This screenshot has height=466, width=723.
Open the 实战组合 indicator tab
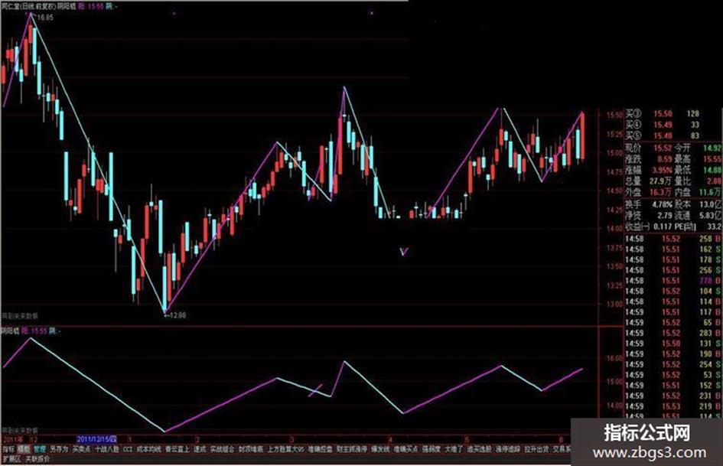[x=222, y=449]
